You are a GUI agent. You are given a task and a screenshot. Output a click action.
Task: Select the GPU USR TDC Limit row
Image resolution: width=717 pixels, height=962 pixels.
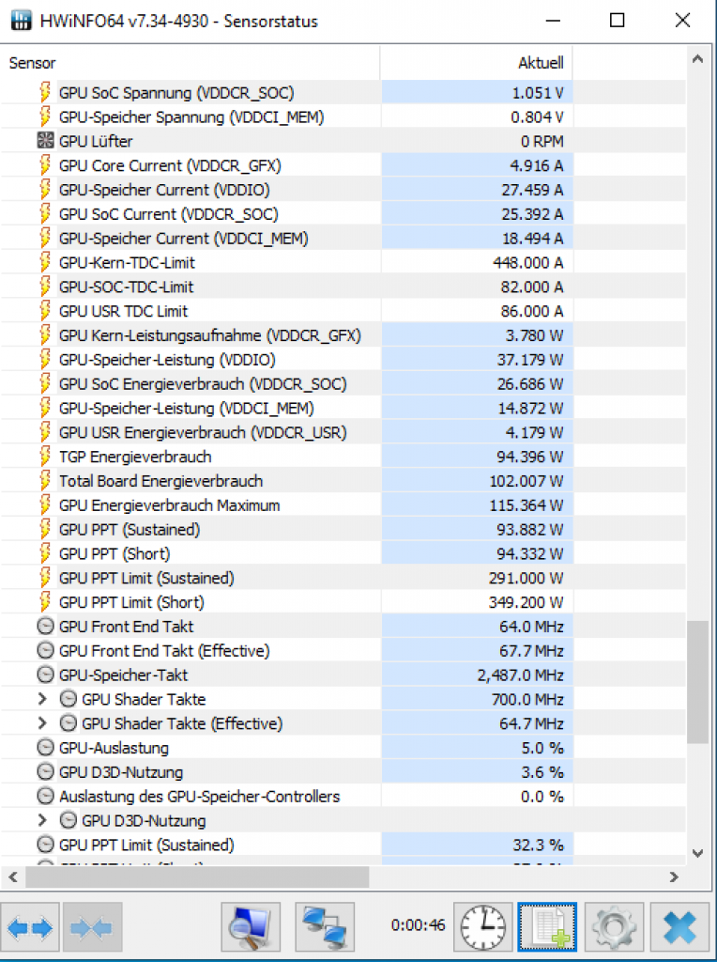click(343, 311)
